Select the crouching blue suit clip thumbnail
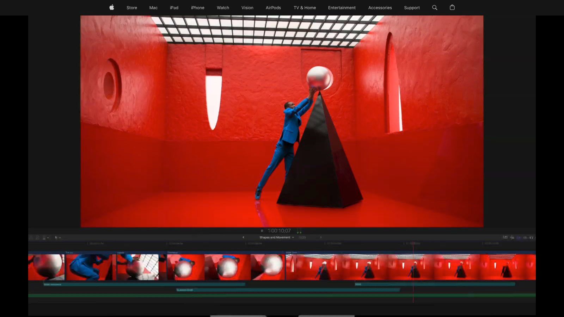This screenshot has width=564, height=317. (91, 267)
